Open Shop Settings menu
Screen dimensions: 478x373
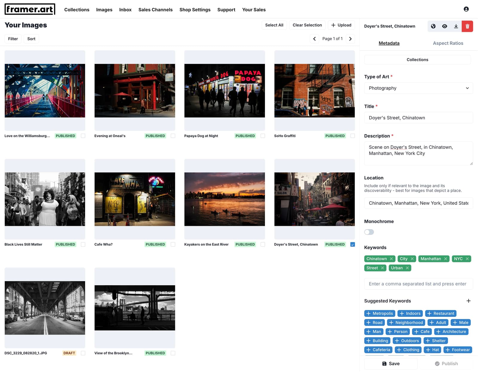(195, 10)
